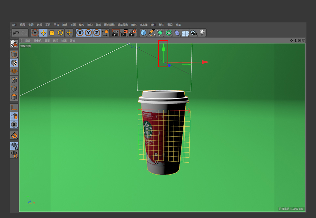316x218 pixels.
Task: Open the 编辑 menu
Action: 23,25
